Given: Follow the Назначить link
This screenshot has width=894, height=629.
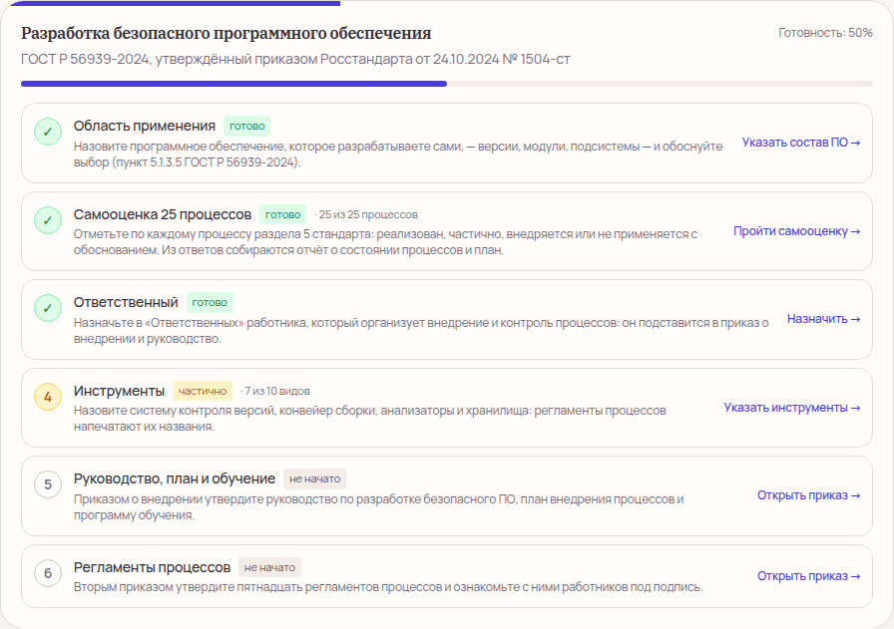Looking at the screenshot, I should click(823, 319).
